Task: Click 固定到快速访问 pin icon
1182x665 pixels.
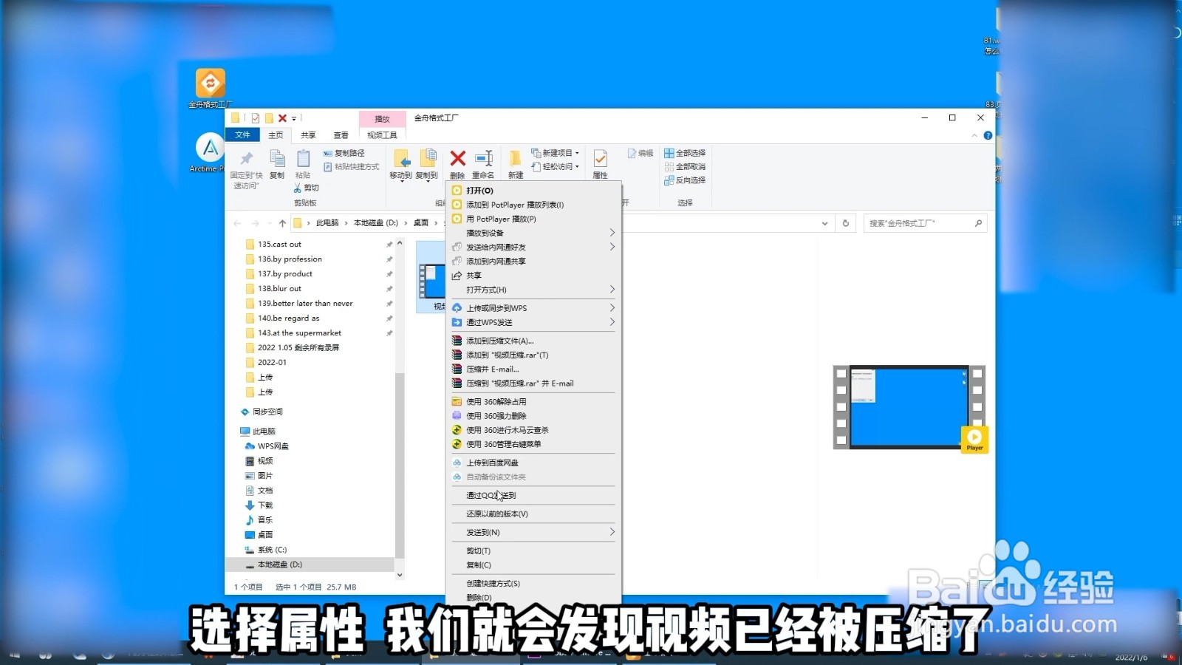Action: point(246,168)
